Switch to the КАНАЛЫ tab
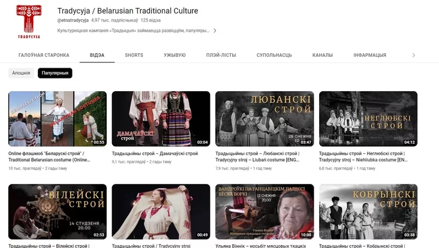 tap(323, 55)
